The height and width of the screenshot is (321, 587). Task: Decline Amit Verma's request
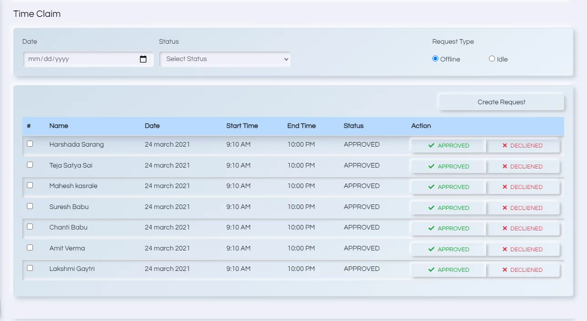coord(523,250)
